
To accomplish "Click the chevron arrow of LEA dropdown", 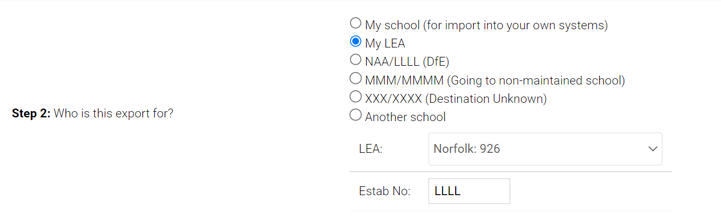I will [652, 149].
